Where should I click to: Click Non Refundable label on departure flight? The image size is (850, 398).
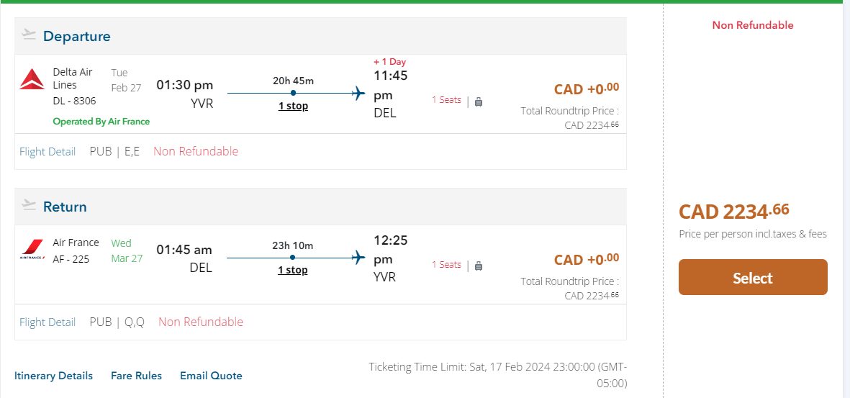pyautogui.click(x=196, y=151)
